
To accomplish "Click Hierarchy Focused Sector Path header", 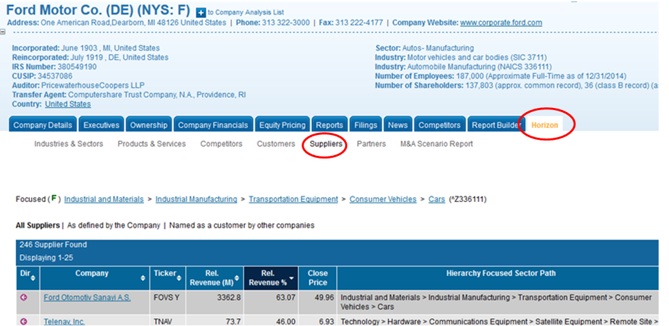I will coord(501,273).
